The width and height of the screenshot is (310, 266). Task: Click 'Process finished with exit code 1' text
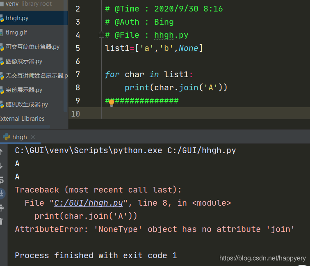96,255
